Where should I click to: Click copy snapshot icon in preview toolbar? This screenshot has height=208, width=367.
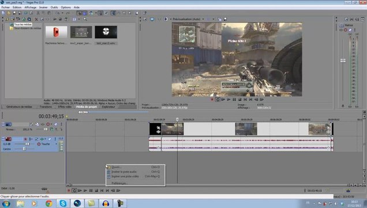(x=219, y=19)
